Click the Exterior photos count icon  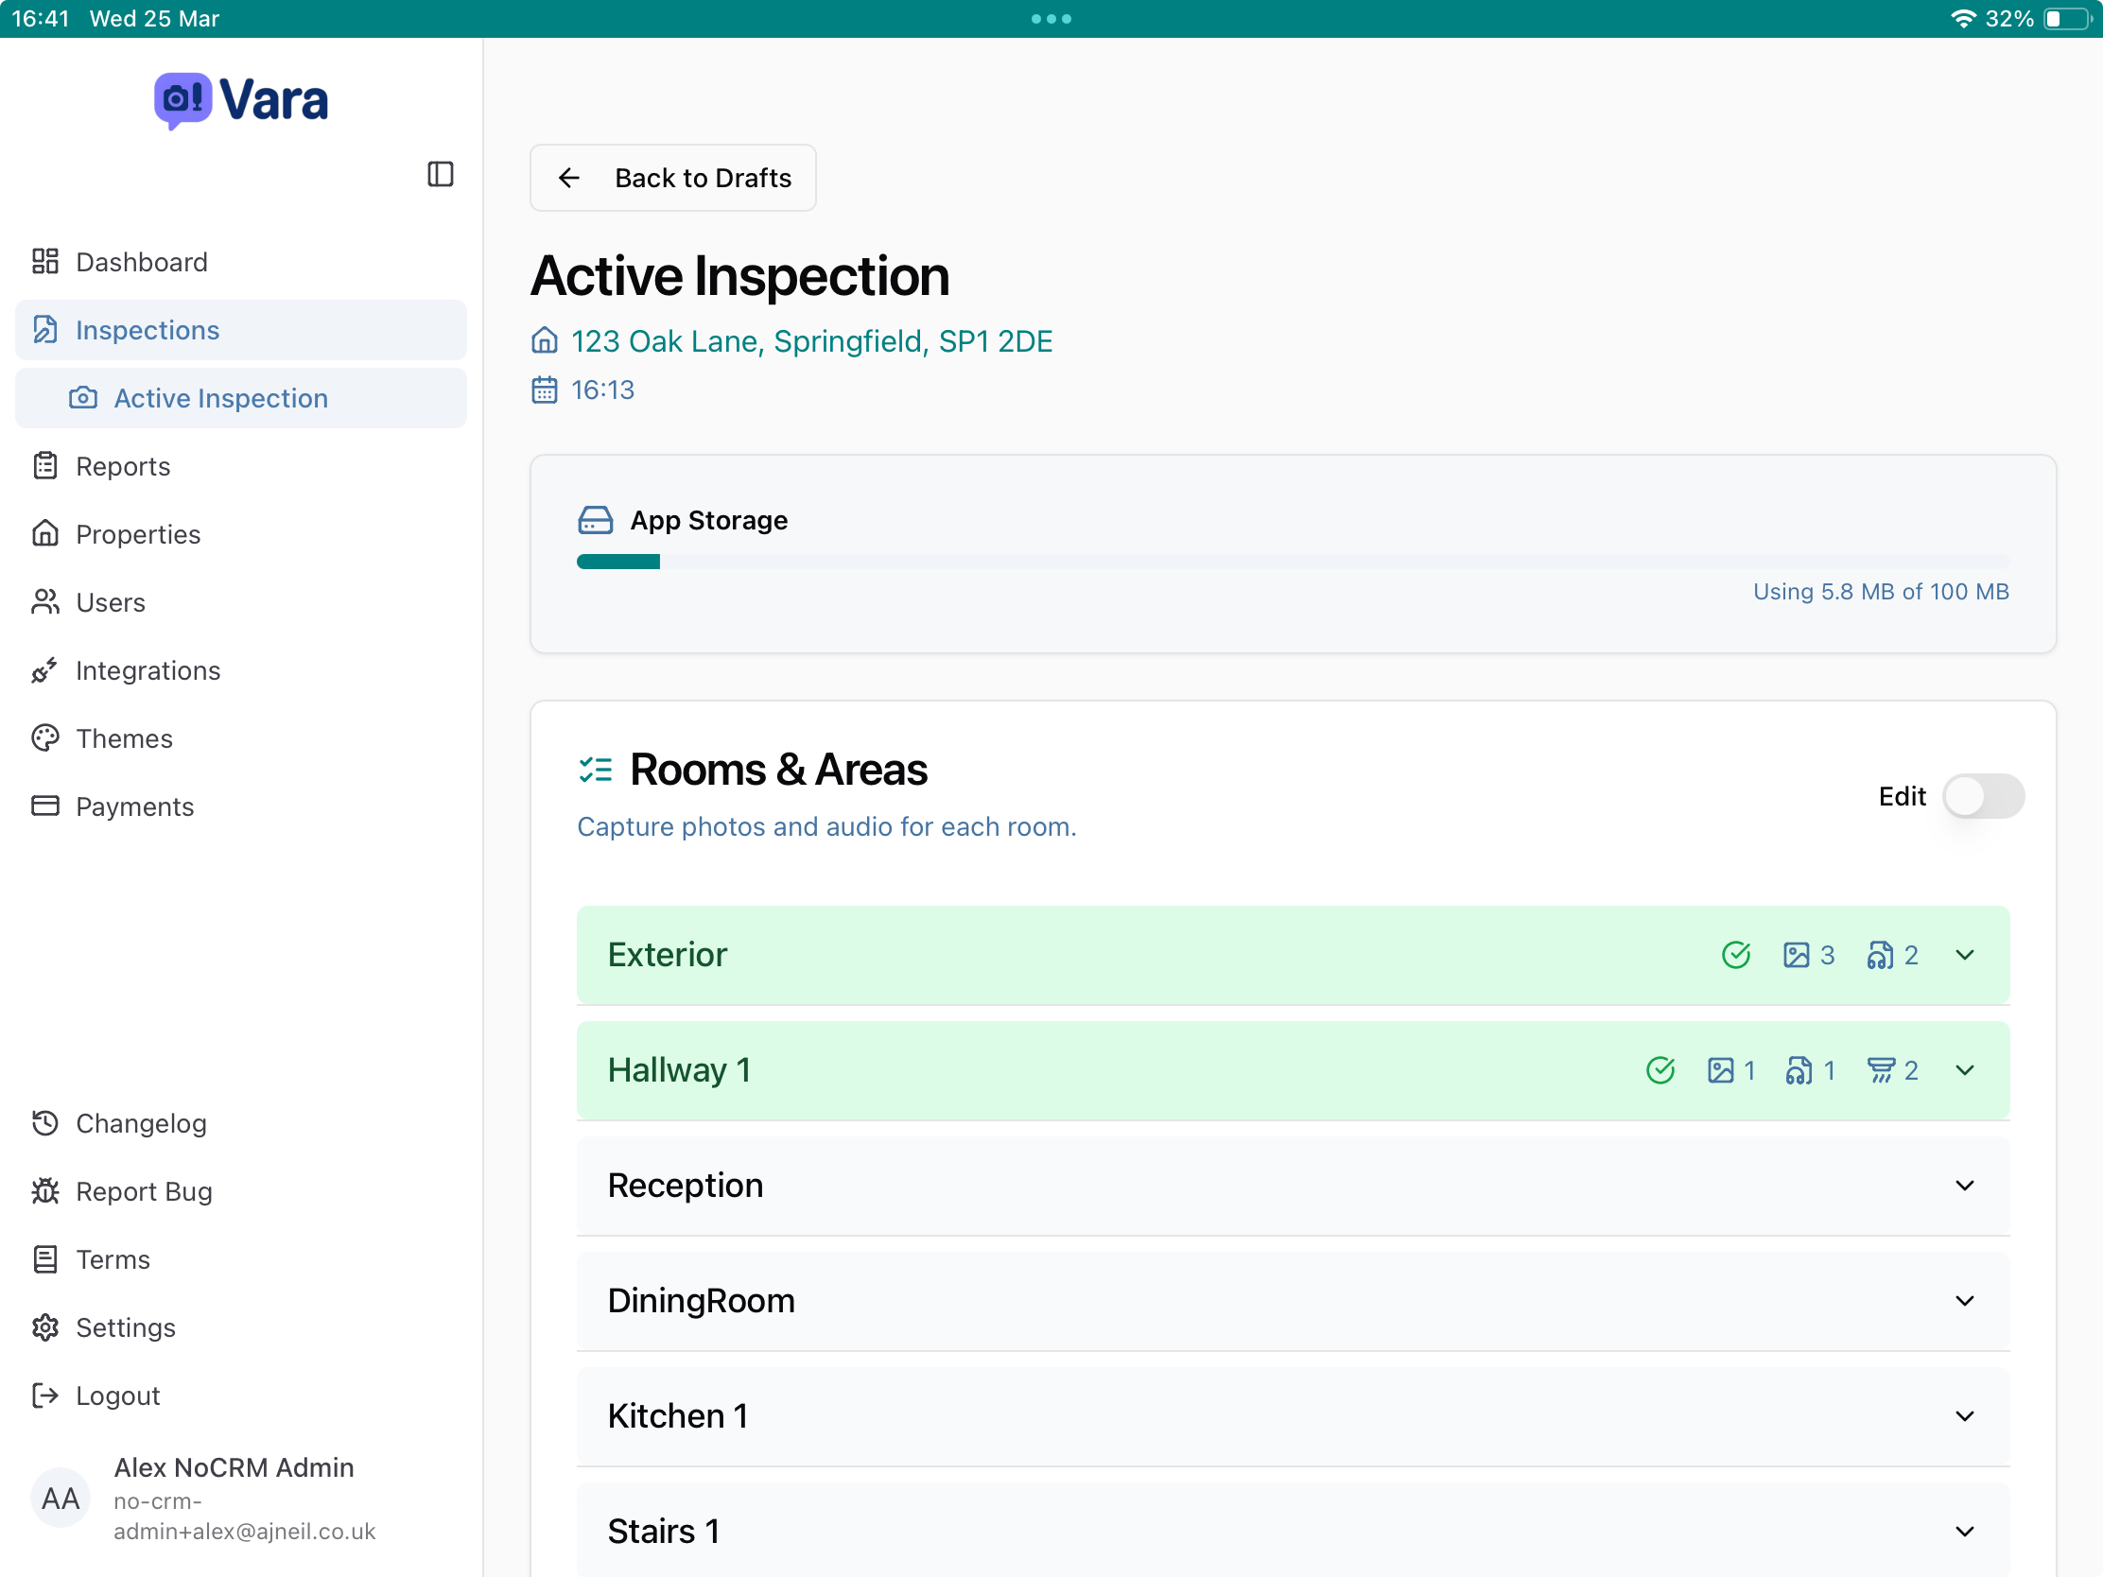(x=1796, y=954)
